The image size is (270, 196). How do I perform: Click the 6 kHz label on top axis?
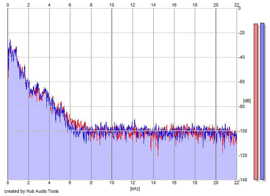tap(70, 5)
